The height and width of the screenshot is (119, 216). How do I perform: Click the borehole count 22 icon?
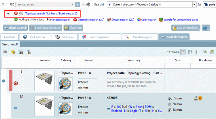pyautogui.click(x=198, y=98)
